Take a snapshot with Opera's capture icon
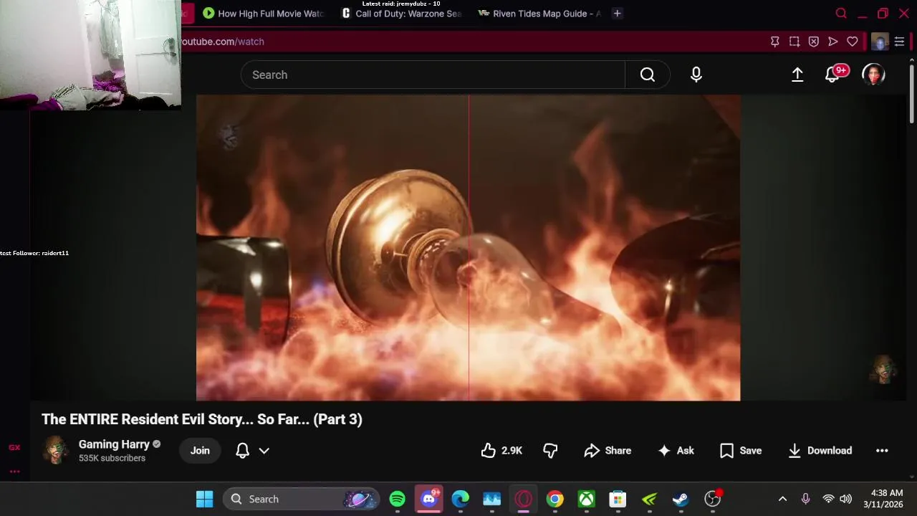917x516 pixels. [x=794, y=42]
